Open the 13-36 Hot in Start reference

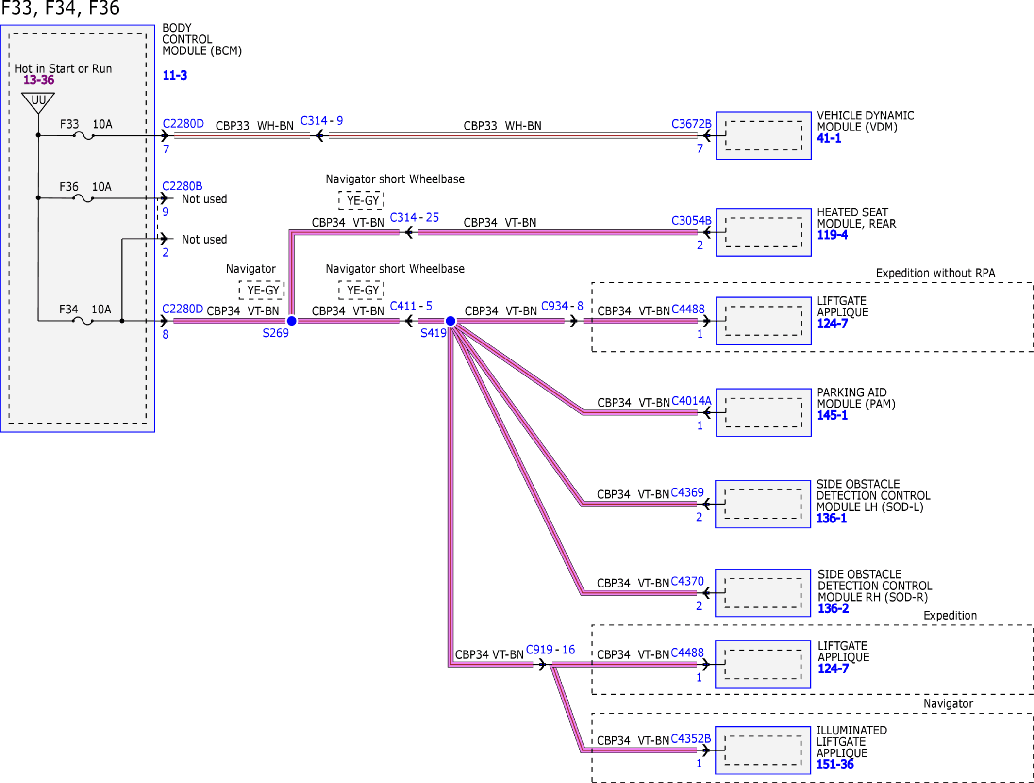(39, 80)
